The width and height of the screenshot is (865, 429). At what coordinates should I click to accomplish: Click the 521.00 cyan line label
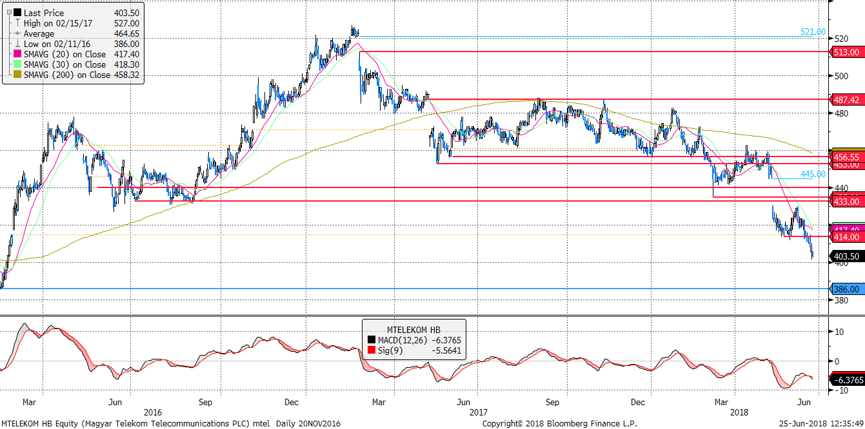(813, 32)
